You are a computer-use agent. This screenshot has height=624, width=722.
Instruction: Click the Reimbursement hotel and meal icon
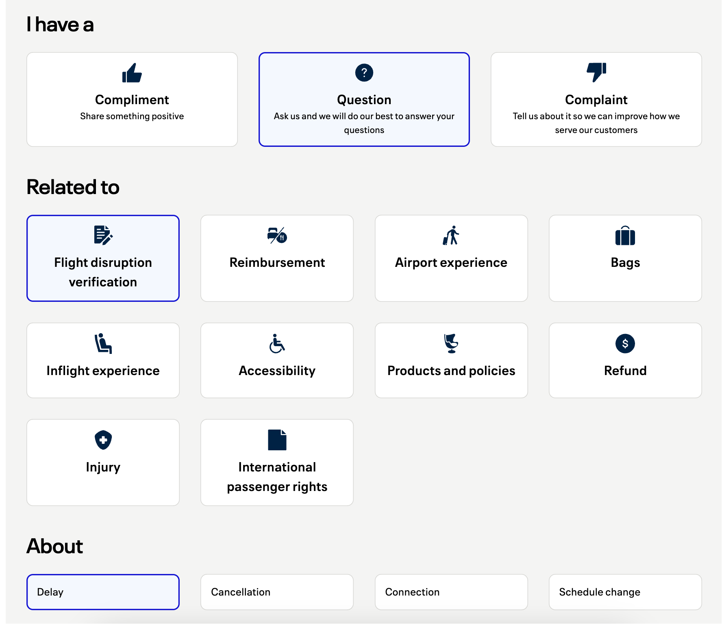point(277,236)
